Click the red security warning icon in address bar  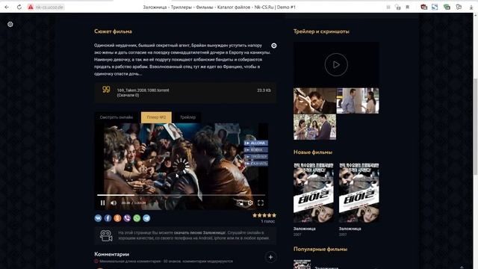pos(31,7)
